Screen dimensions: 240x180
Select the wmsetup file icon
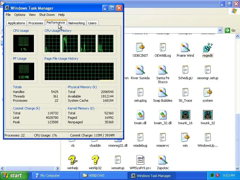coord(118,160)
